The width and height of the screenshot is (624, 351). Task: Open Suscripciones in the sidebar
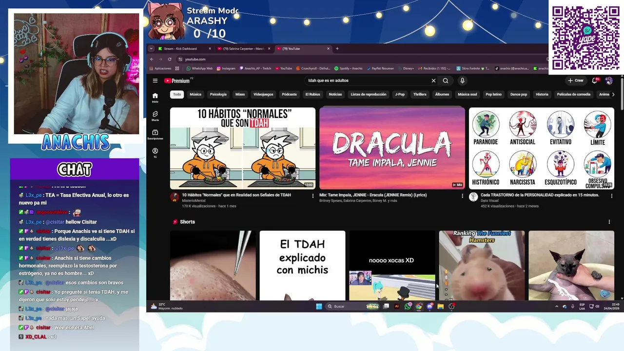pyautogui.click(x=155, y=135)
